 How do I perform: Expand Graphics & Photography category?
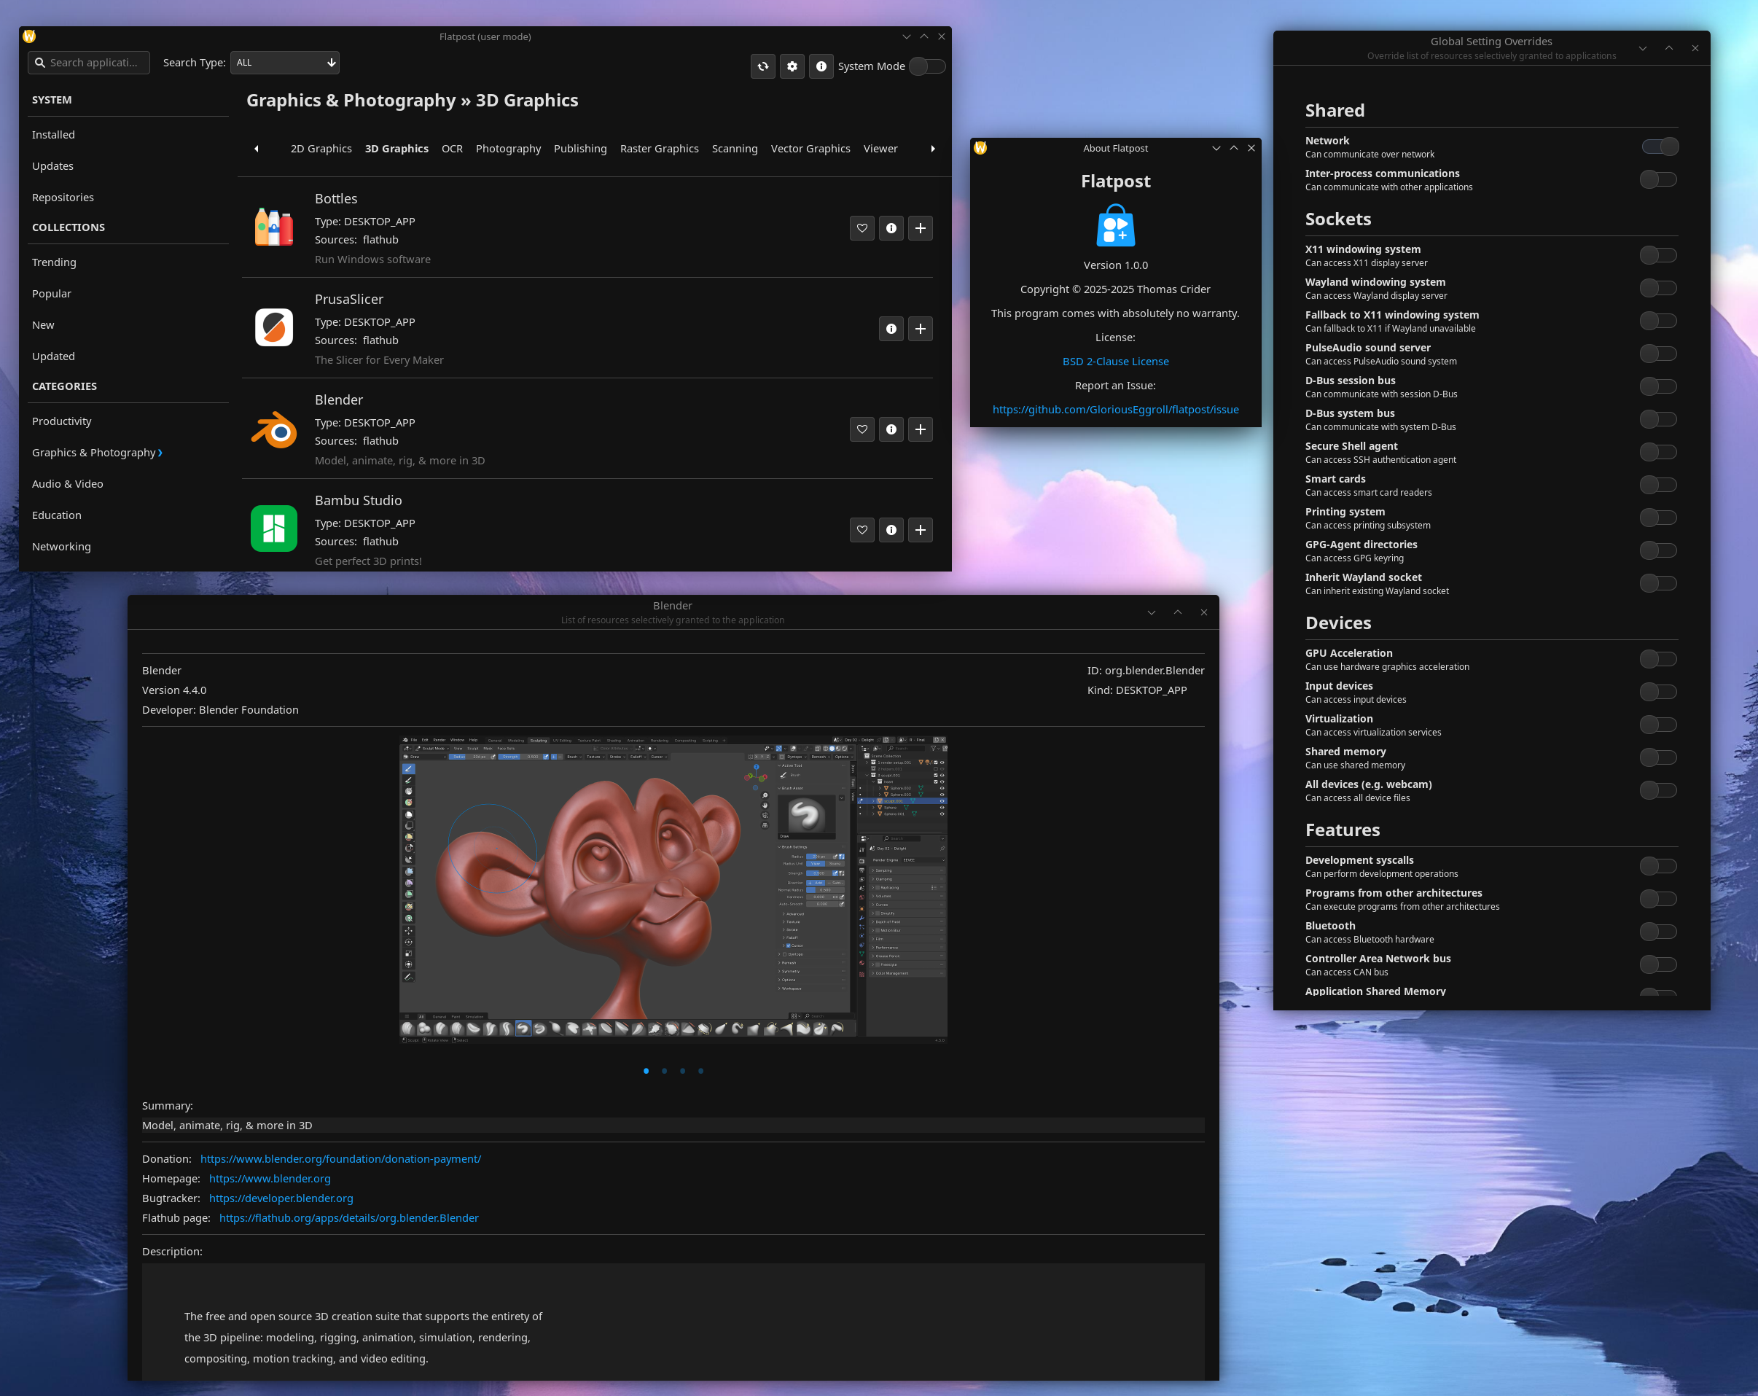[97, 453]
